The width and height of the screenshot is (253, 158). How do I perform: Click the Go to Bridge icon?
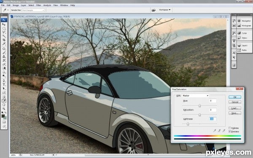pos(153,10)
